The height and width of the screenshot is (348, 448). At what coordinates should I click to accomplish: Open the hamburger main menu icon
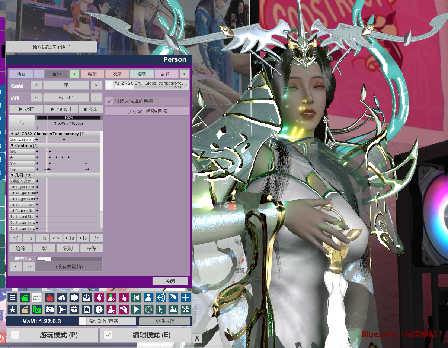coord(12,297)
